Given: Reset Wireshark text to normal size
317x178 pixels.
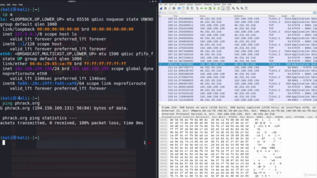Looking at the screenshot, I should coord(242,8).
